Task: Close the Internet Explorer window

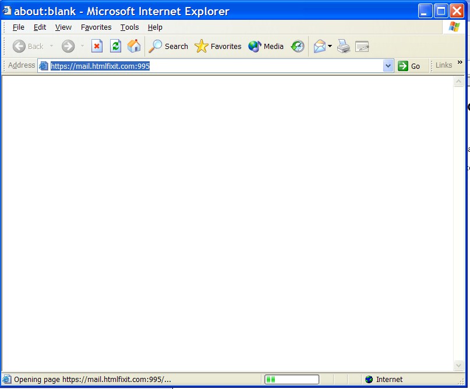Action: pos(457,11)
